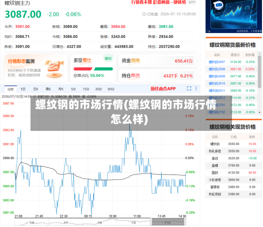Click the 7/10 selected timeline range

click(x=168, y=222)
